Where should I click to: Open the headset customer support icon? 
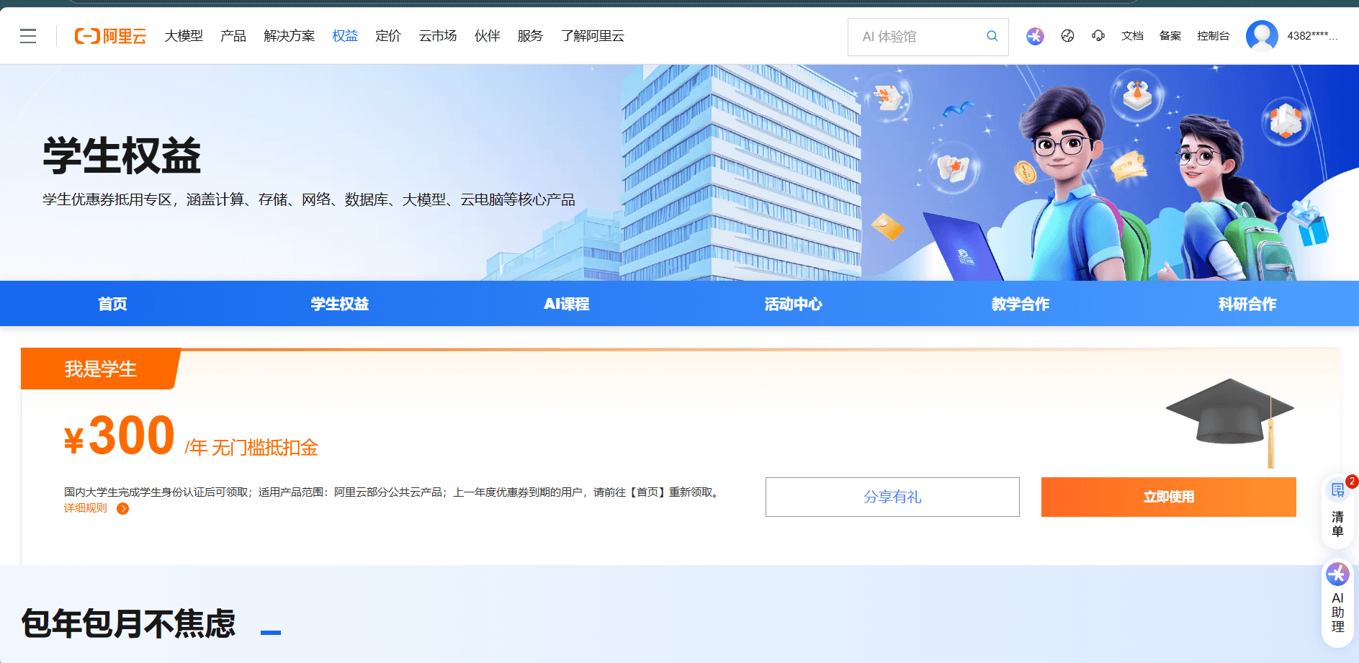point(1098,36)
